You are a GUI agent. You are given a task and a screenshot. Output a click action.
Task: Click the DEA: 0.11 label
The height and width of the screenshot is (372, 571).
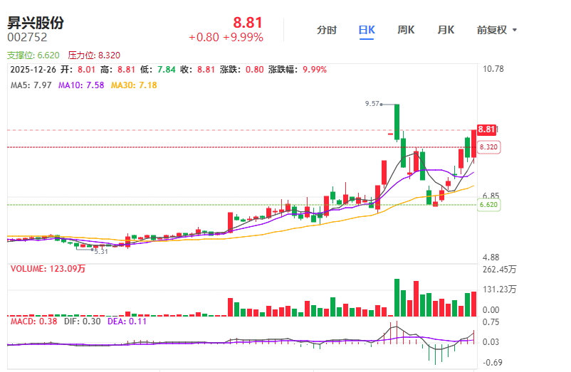(x=127, y=321)
